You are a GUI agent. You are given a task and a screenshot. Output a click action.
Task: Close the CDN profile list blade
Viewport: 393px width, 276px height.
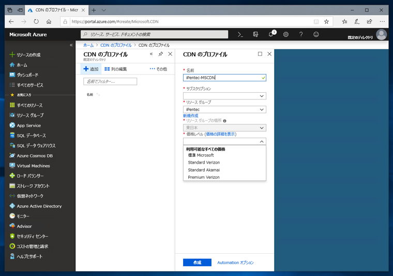click(x=170, y=54)
